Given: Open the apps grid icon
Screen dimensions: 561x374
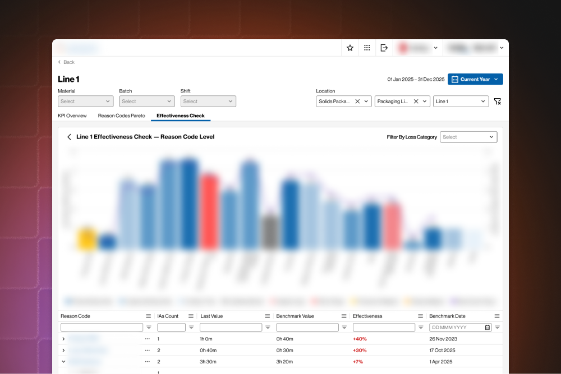Looking at the screenshot, I should [x=367, y=48].
